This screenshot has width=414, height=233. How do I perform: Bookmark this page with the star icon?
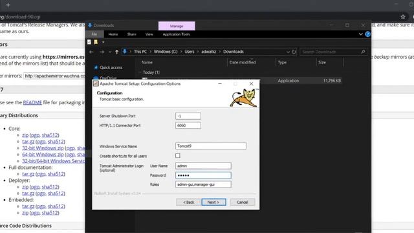click(x=402, y=17)
